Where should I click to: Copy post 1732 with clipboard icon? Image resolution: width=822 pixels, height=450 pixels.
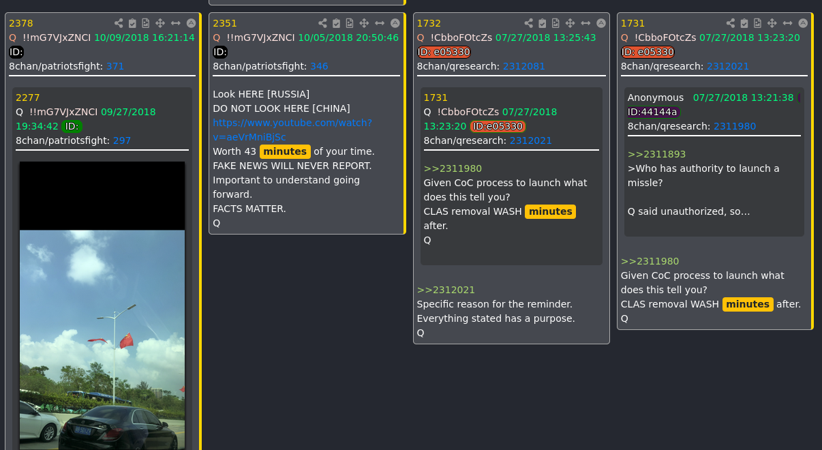543,23
